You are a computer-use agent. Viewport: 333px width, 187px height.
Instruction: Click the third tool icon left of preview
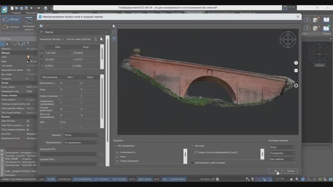point(114,38)
